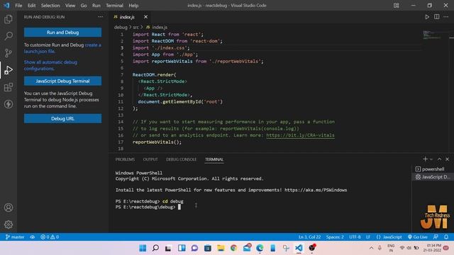This screenshot has width=454, height=255.
Task: Close the terminal panel
Action: coord(448,159)
